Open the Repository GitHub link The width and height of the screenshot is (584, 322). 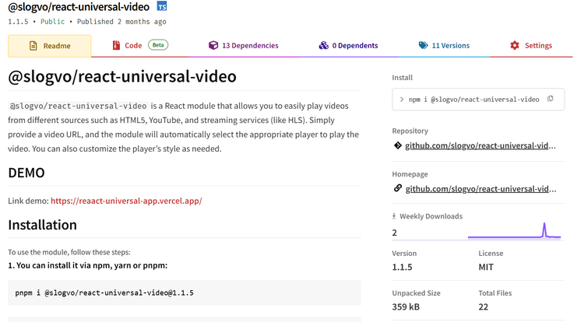480,145
